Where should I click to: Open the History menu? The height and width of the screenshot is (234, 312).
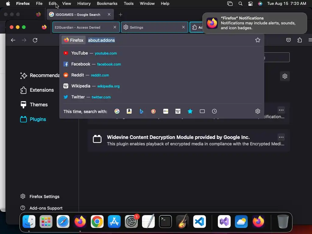pos(84,3)
